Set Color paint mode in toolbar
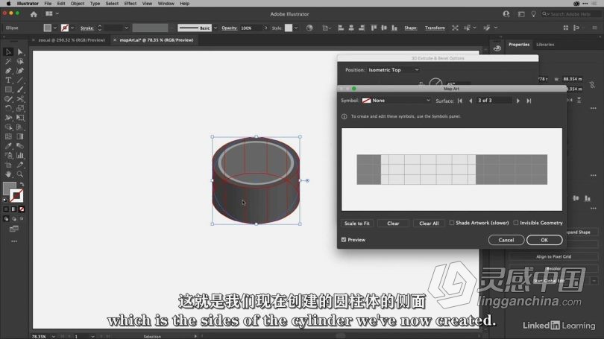 [x=6, y=209]
